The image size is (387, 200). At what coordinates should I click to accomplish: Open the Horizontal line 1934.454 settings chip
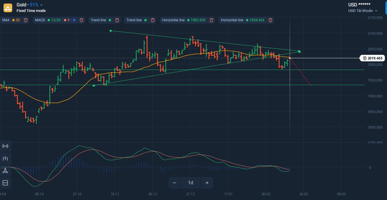(243, 20)
